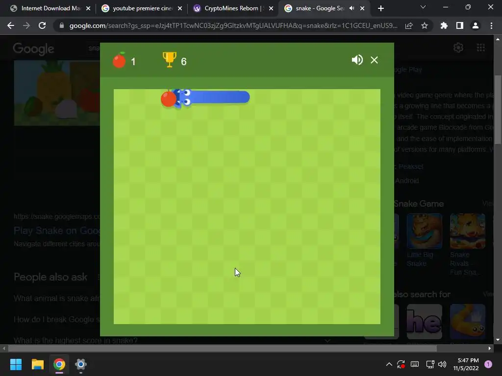Open the Google apps grid
The height and width of the screenshot is (376, 502).
coord(481,47)
